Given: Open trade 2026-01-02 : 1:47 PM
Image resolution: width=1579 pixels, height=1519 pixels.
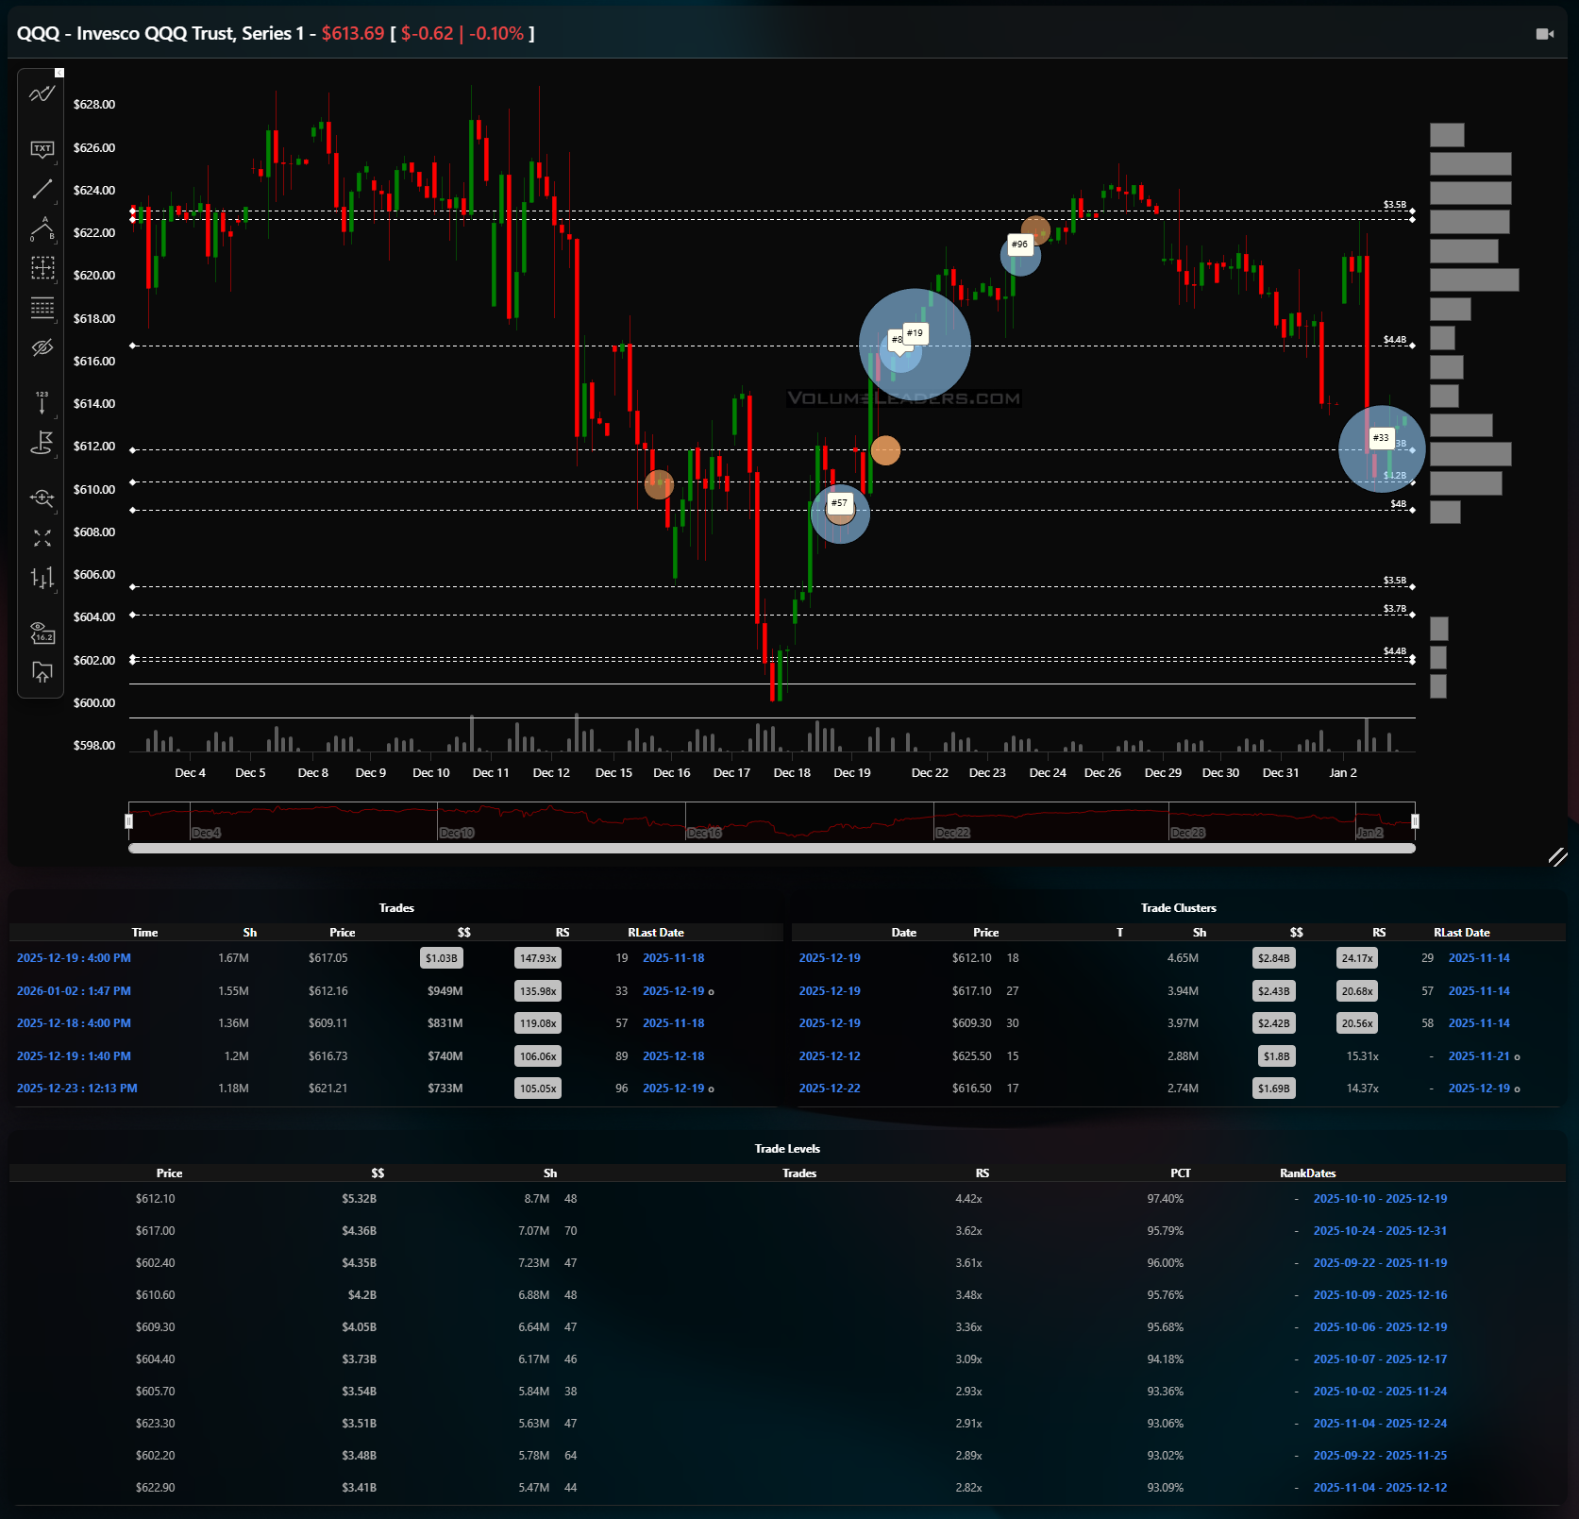Looking at the screenshot, I should tap(74, 991).
